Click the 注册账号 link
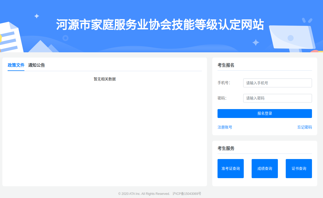323x198 pixels. click(x=225, y=127)
